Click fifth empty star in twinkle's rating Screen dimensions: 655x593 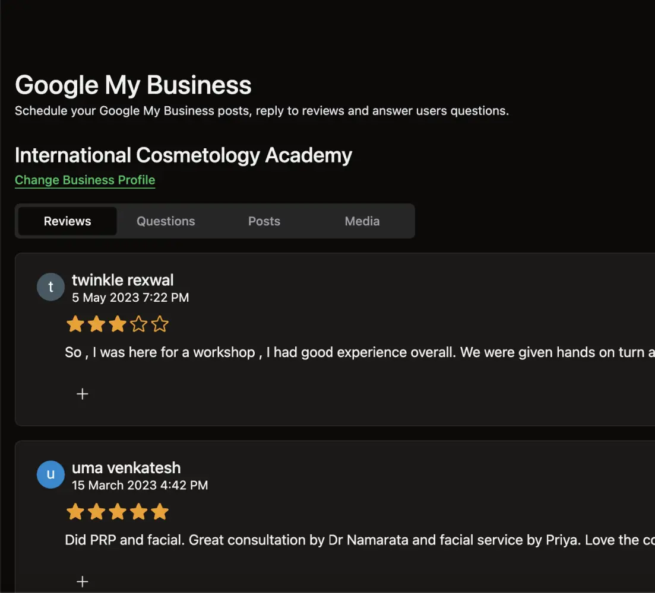[x=160, y=324]
